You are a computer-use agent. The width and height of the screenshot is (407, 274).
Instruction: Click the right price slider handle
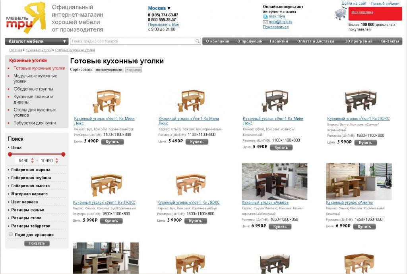point(63,154)
